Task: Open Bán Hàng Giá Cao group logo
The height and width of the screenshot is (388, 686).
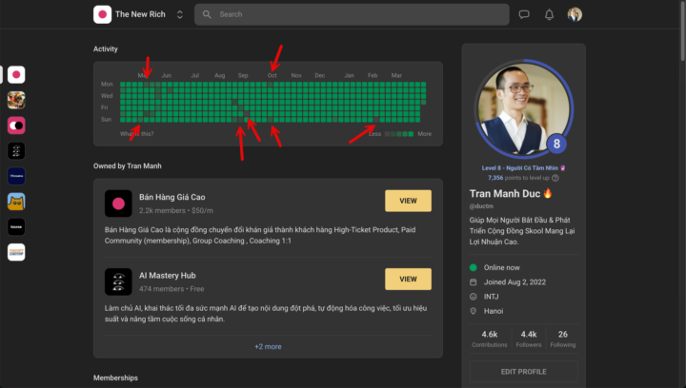Action: [x=118, y=204]
